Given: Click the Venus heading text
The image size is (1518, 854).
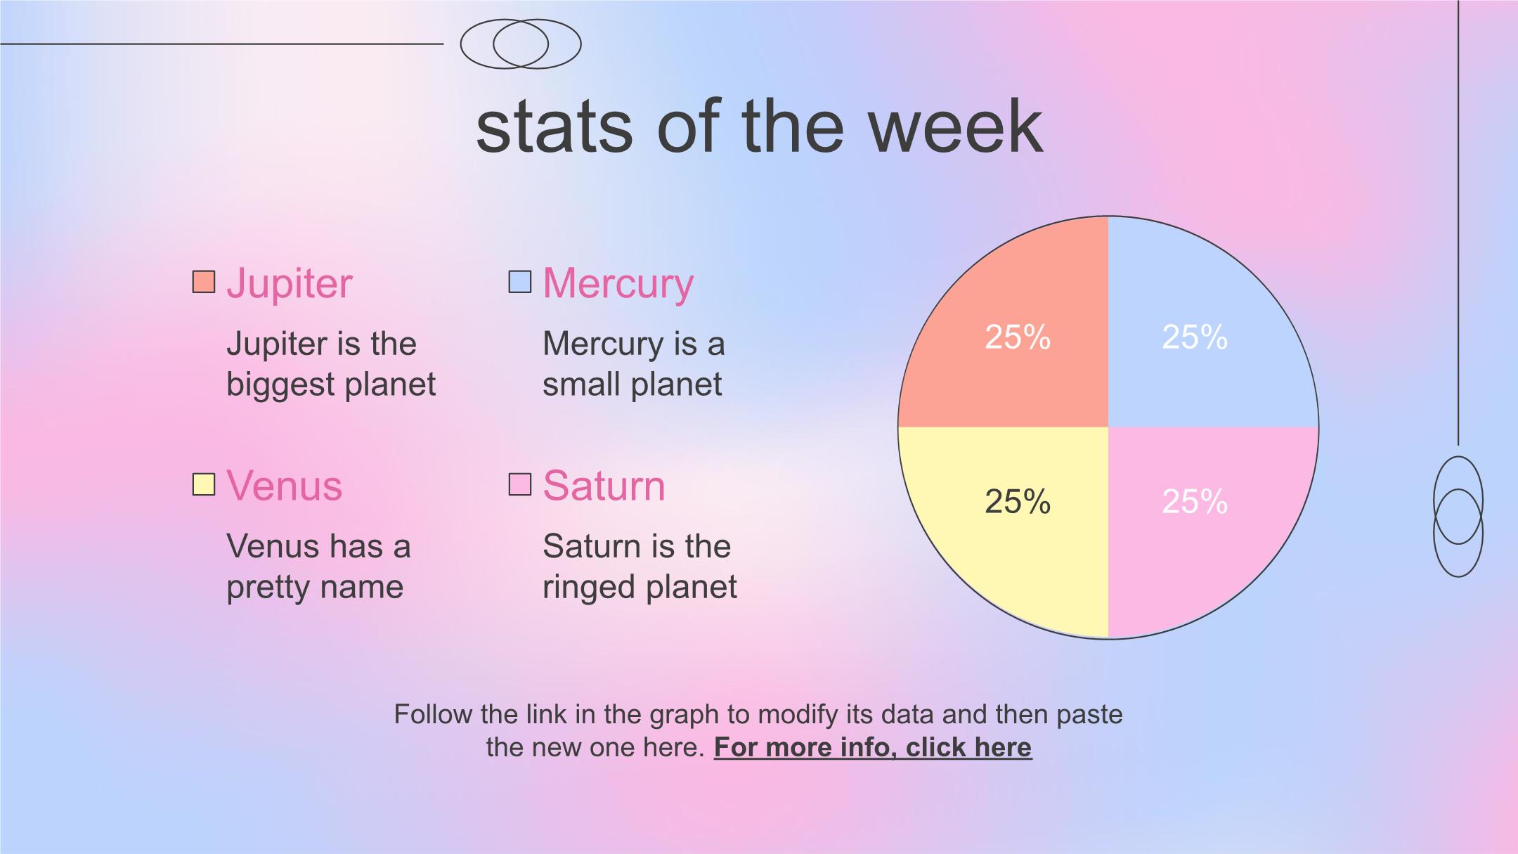Looking at the screenshot, I should [x=285, y=486].
